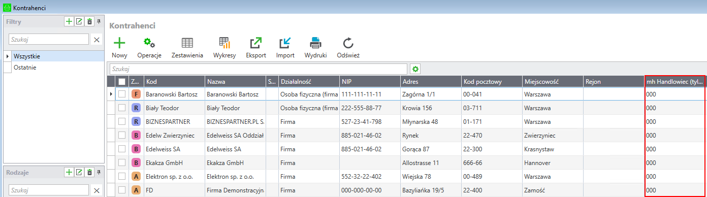Add new filter in Filtry panel

pyautogui.click(x=69, y=21)
